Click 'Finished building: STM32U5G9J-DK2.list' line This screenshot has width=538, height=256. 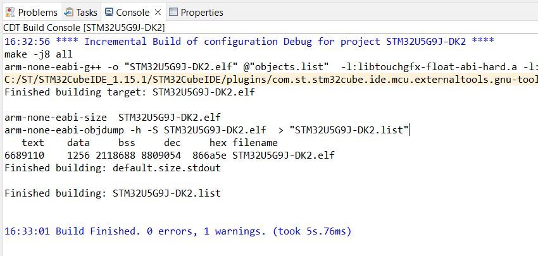(x=113, y=193)
